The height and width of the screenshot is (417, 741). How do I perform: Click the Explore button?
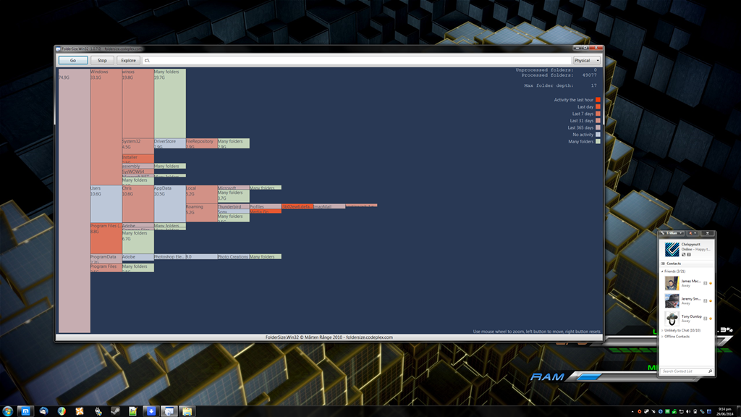[128, 61]
